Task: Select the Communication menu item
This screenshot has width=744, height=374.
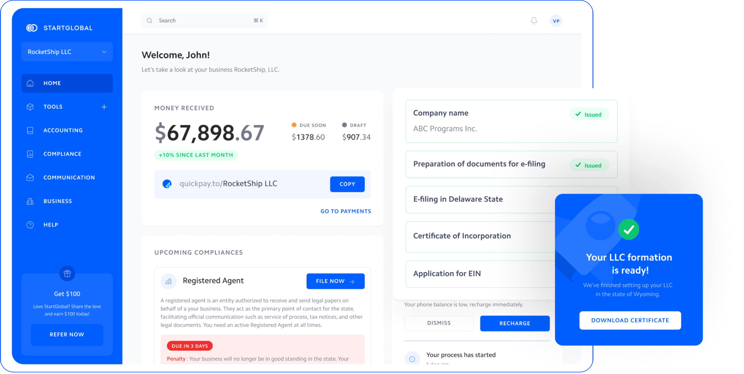Action: pos(69,178)
